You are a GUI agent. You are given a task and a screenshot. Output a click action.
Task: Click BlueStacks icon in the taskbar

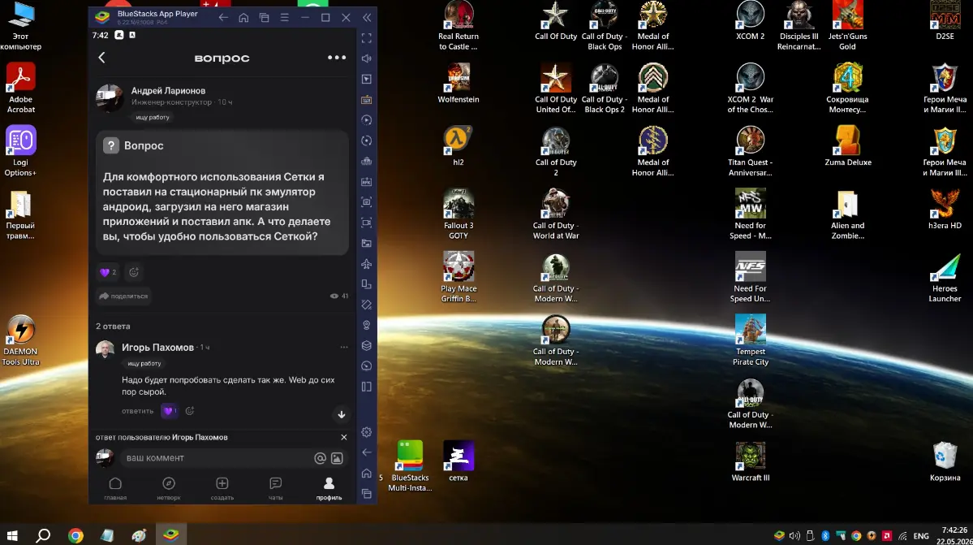pos(170,534)
